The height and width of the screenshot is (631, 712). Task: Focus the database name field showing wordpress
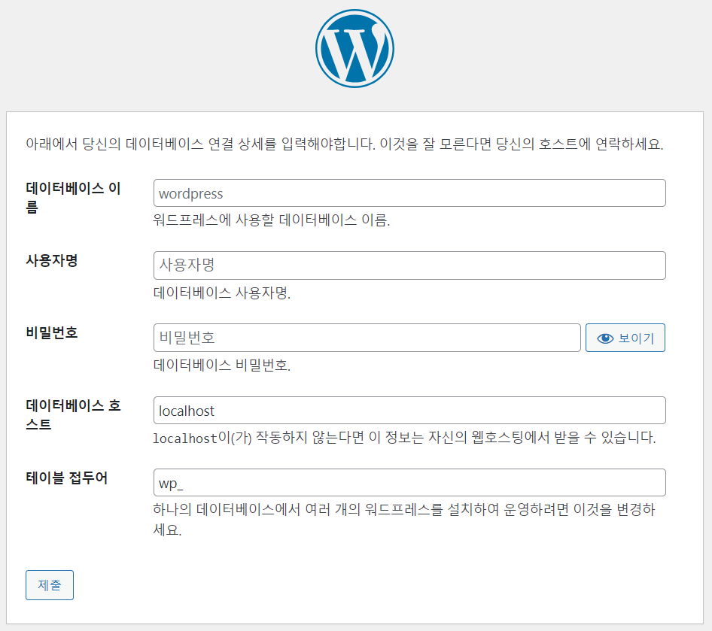pyautogui.click(x=409, y=193)
